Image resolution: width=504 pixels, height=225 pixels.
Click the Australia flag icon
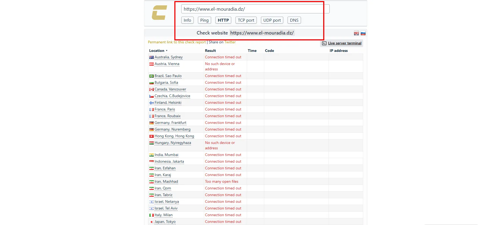point(152,57)
